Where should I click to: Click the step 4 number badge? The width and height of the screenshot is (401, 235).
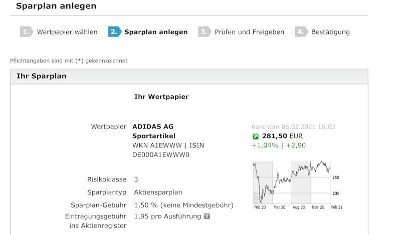pyautogui.click(x=300, y=32)
